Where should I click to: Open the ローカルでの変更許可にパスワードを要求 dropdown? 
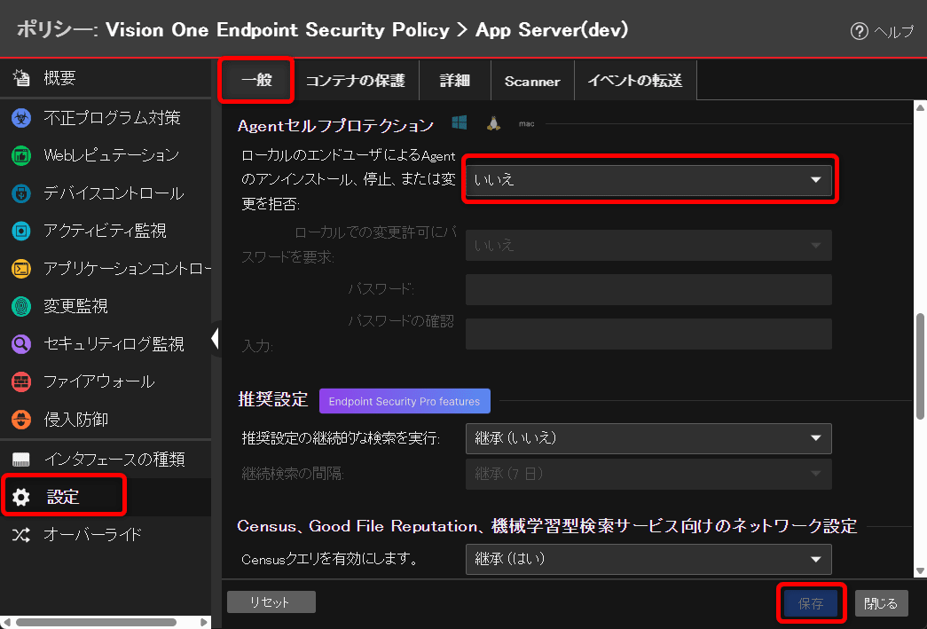point(648,246)
